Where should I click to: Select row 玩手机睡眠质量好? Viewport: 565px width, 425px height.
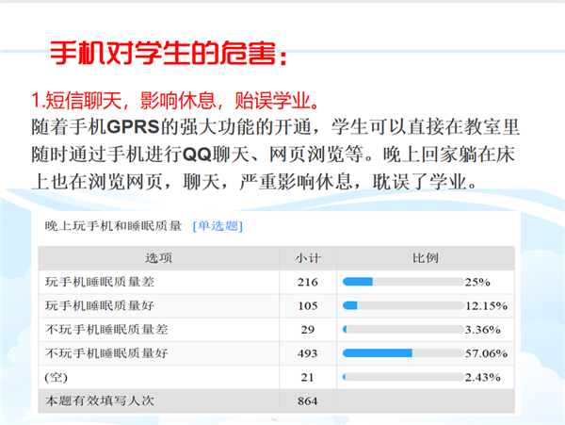(276, 305)
